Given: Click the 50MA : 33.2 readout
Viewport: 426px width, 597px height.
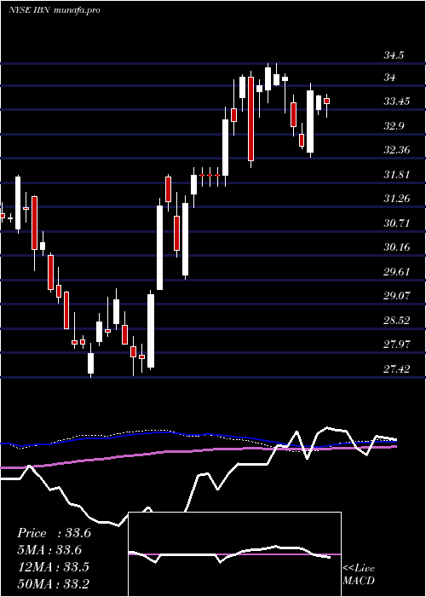Looking at the screenshot, I should (x=53, y=583).
